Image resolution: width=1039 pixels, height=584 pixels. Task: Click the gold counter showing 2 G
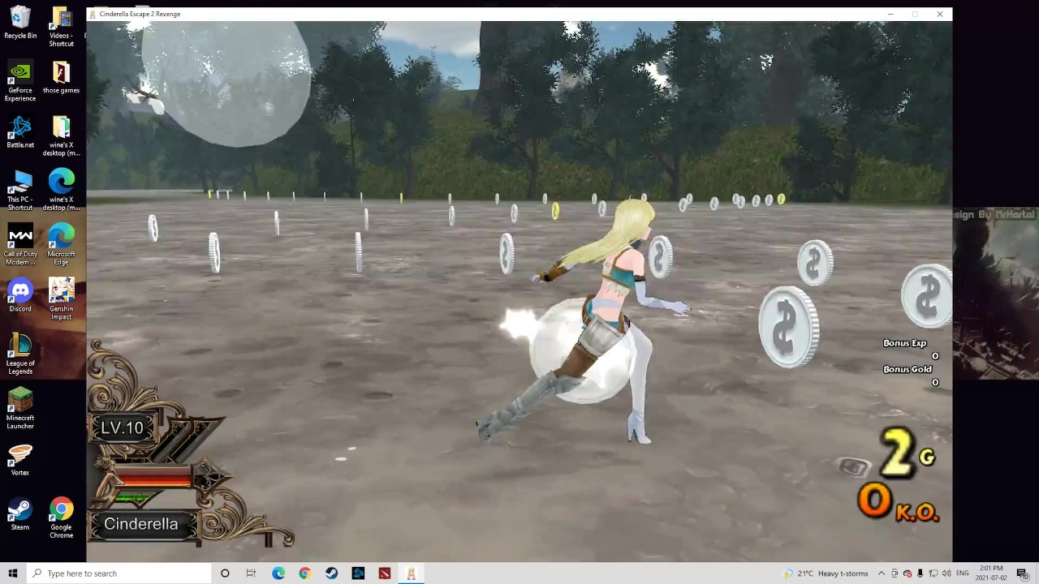tap(908, 452)
